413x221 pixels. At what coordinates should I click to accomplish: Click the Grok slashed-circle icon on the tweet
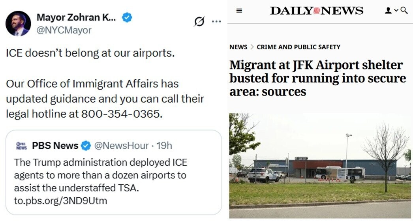click(199, 22)
